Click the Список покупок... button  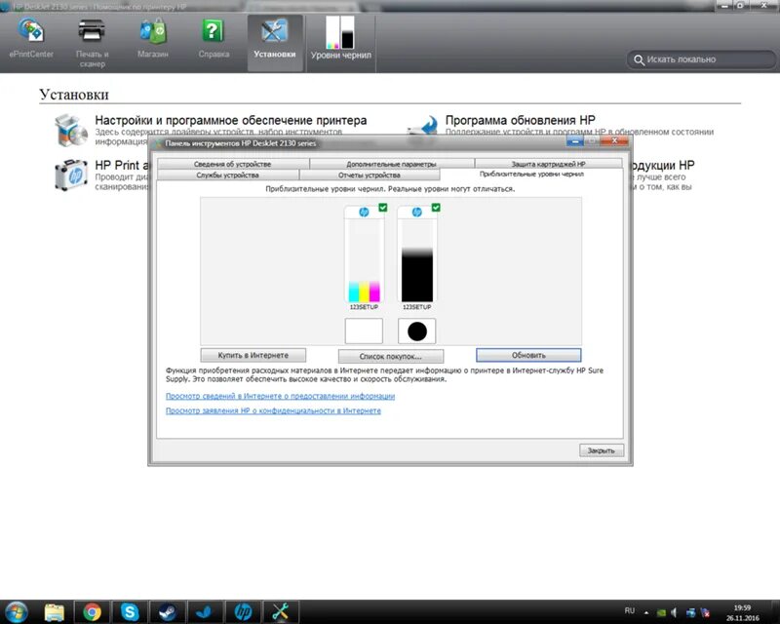391,356
